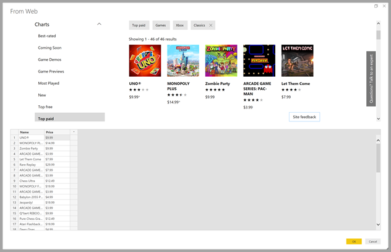The image size is (391, 252).
Task: Click the Games filter tag
Action: tap(161, 25)
